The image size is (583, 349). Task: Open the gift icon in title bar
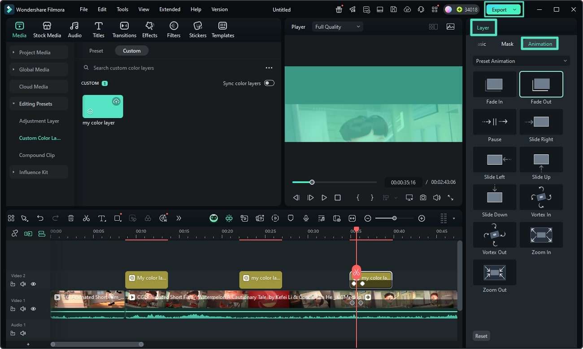(x=339, y=9)
